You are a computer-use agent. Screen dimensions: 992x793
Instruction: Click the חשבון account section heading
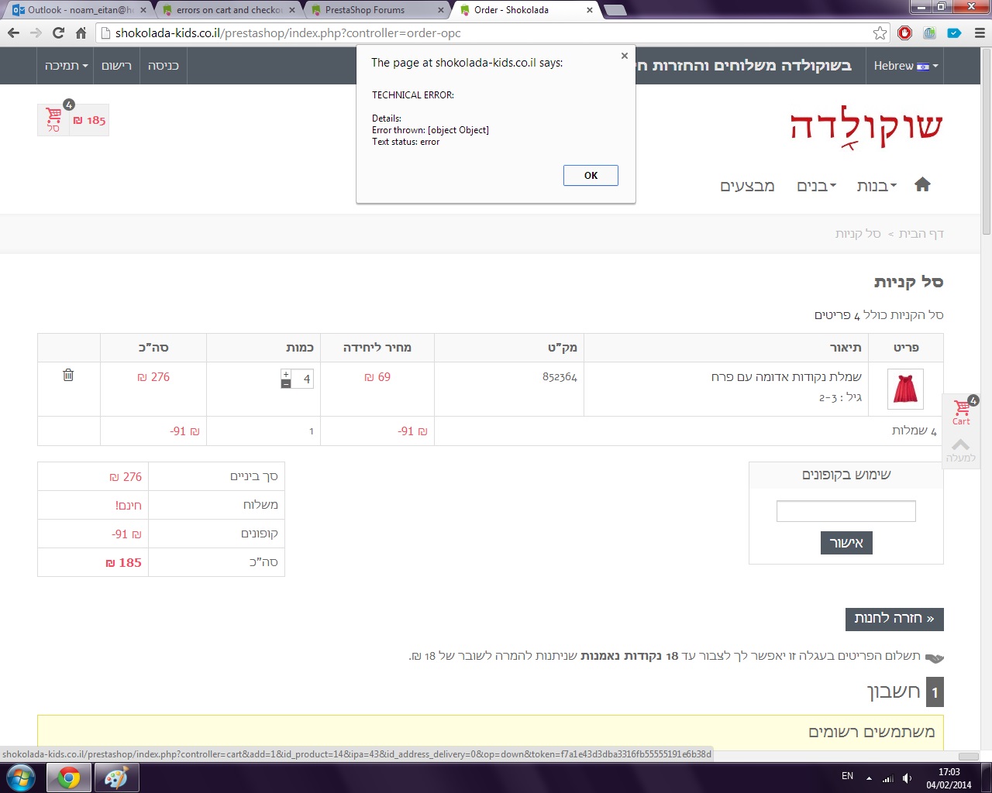click(x=894, y=692)
